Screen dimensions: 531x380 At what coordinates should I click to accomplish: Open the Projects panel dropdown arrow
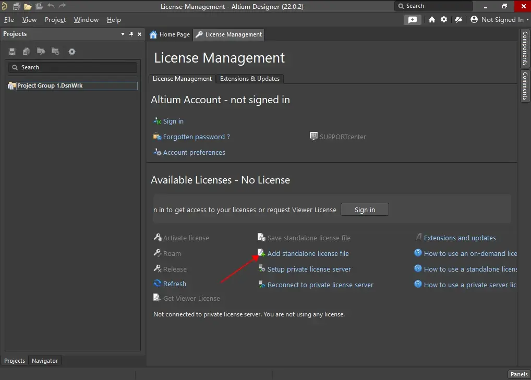pyautogui.click(x=123, y=34)
